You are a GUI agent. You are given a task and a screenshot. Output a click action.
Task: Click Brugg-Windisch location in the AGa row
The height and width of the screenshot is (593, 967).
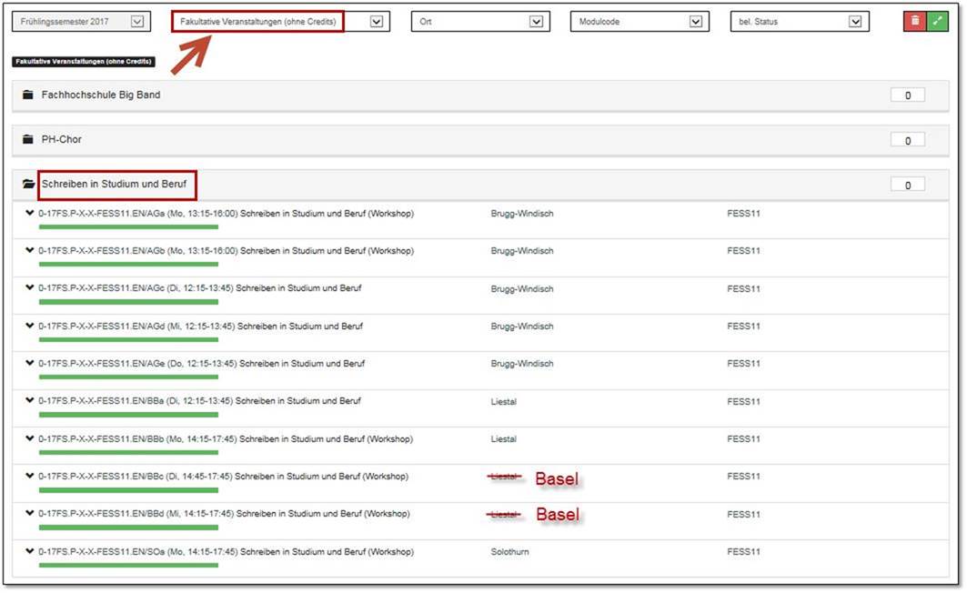click(522, 214)
